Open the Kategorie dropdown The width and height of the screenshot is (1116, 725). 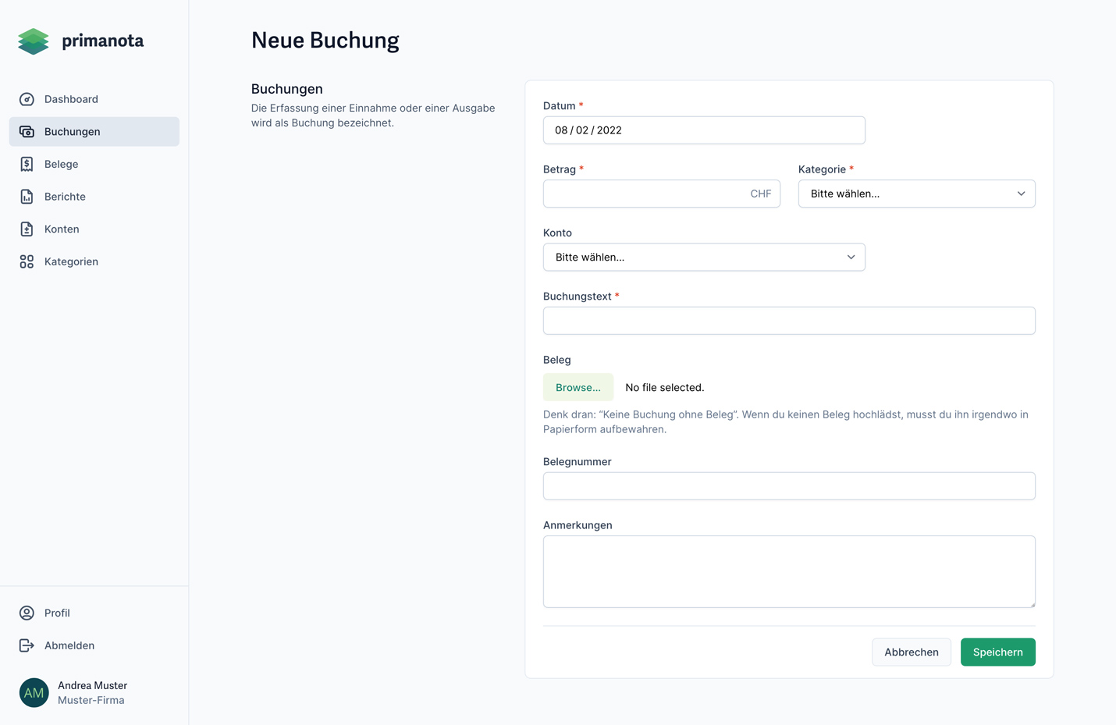coord(916,194)
